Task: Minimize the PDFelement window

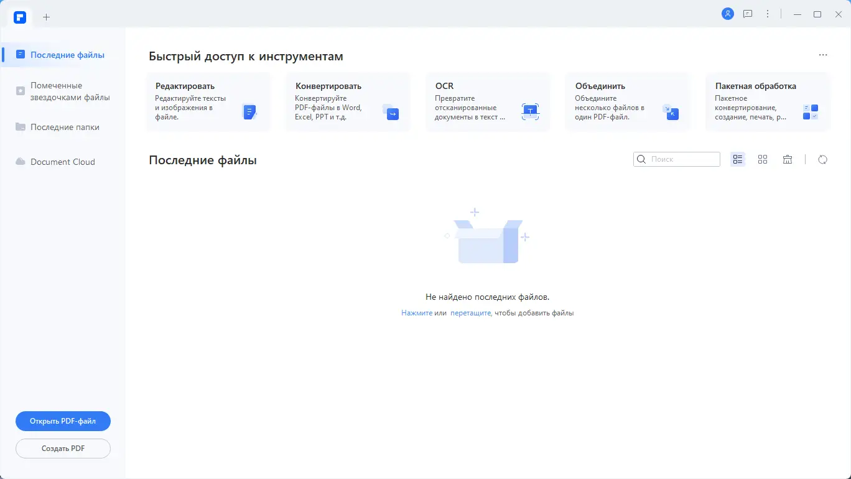Action: [798, 14]
